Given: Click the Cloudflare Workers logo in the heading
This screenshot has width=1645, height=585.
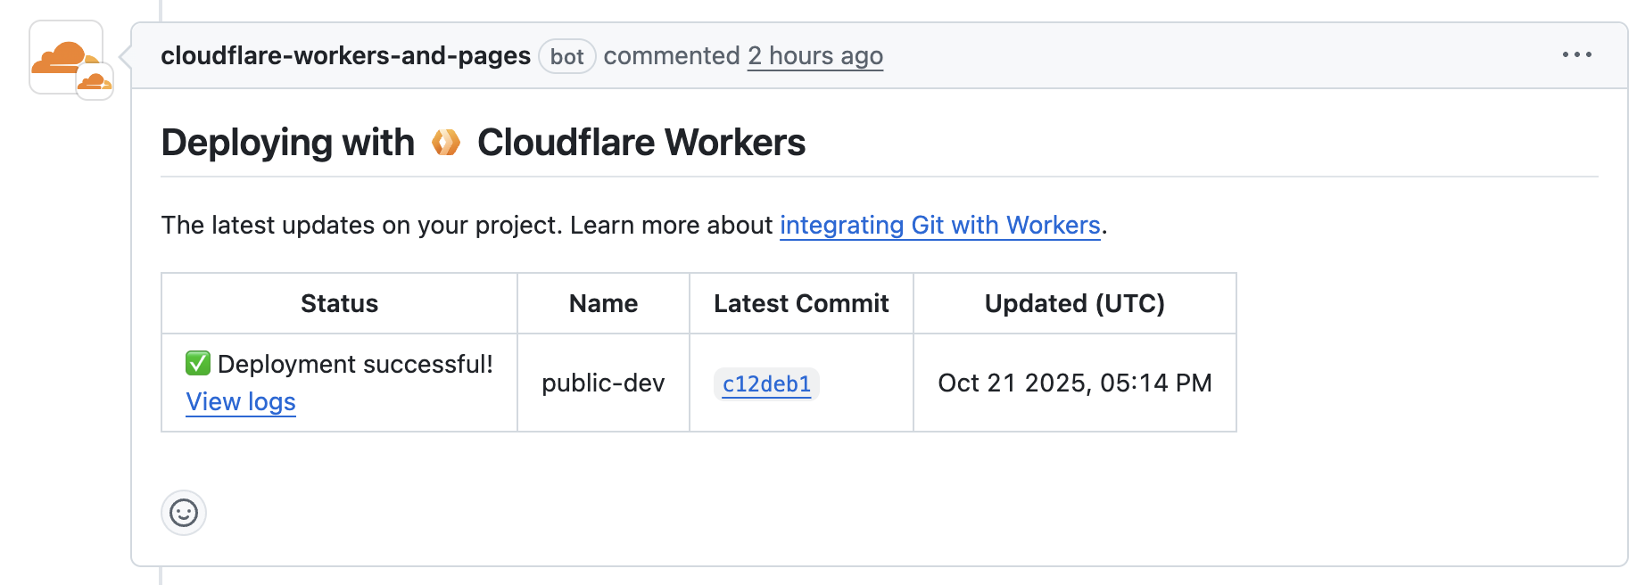Looking at the screenshot, I should coord(446,143).
